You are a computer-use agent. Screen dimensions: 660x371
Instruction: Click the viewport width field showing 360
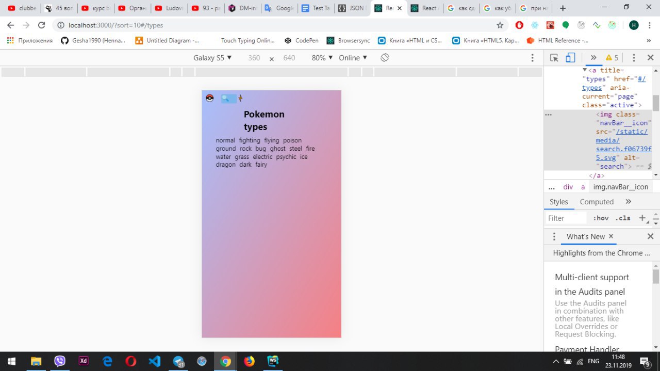coord(254,58)
